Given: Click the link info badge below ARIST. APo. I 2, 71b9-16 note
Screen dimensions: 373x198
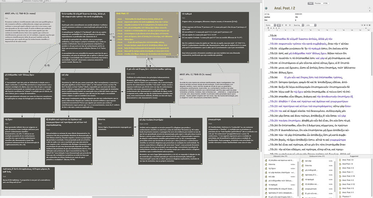Looking at the screenshot, I should pos(48,65).
